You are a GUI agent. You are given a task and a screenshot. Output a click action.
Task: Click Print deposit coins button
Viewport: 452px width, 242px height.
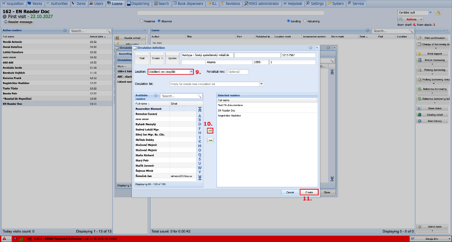click(433, 54)
